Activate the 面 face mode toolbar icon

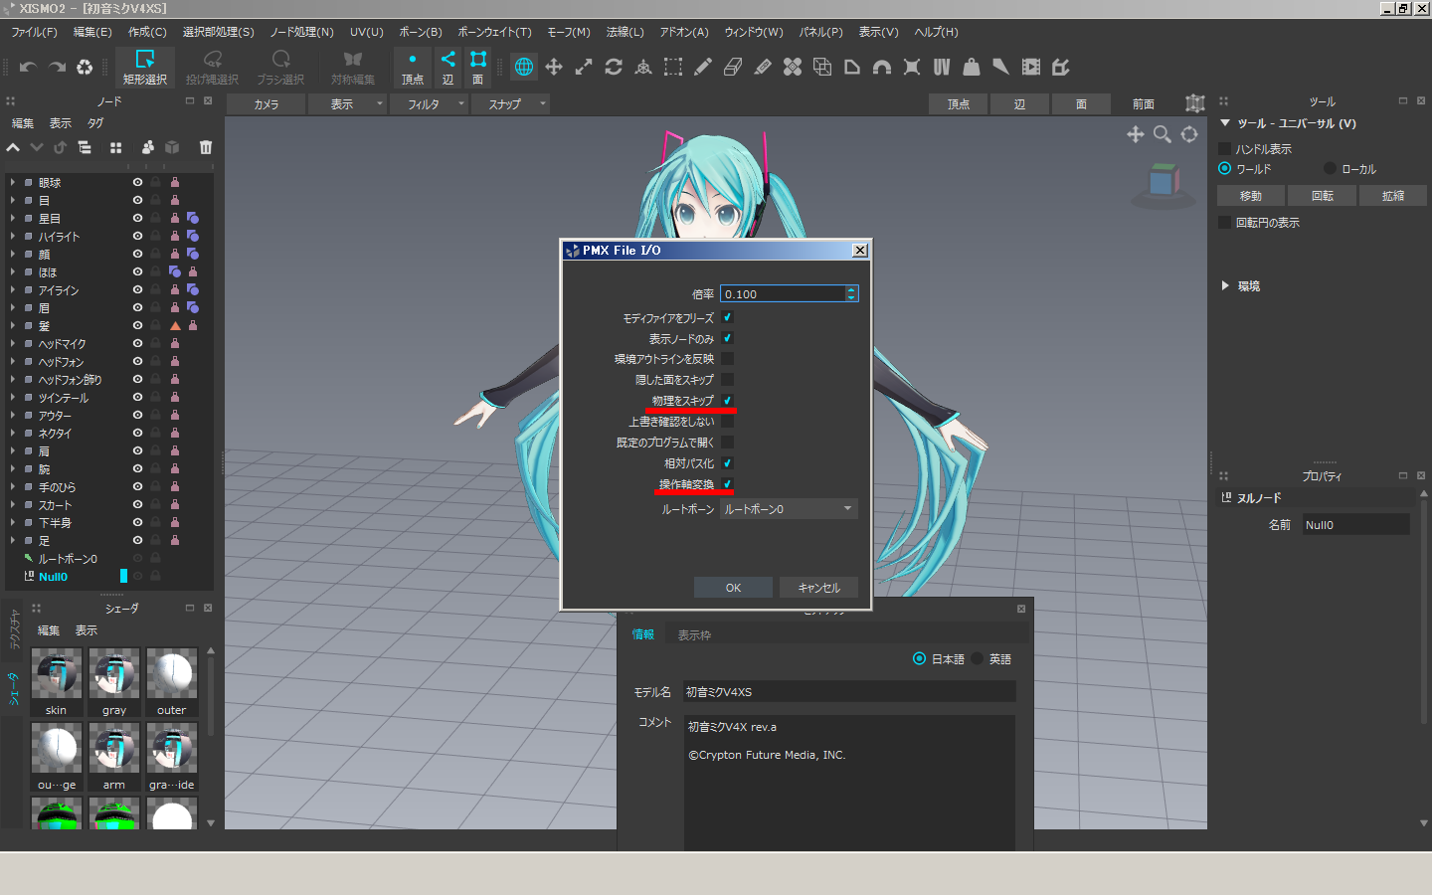[478, 67]
